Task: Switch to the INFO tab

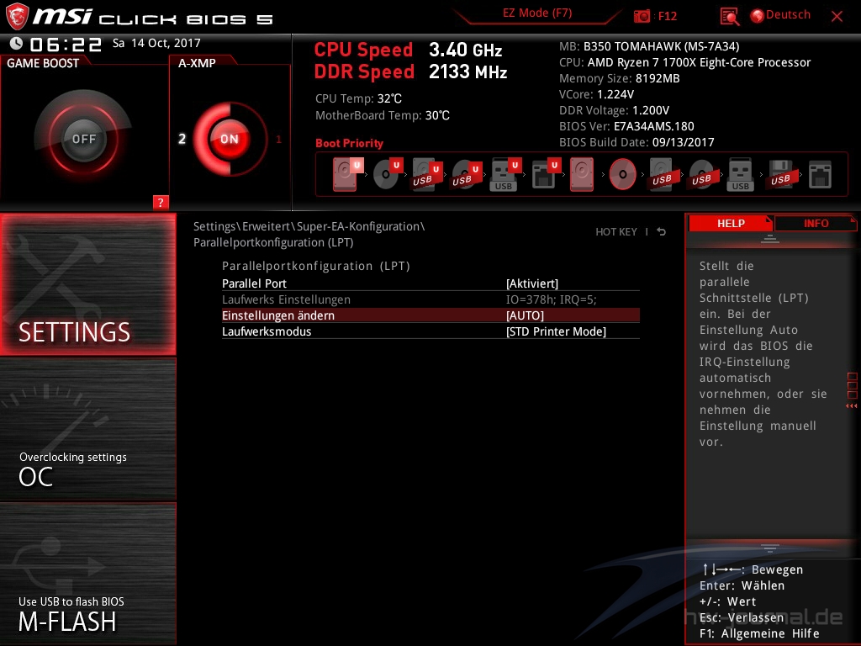Action: [816, 224]
